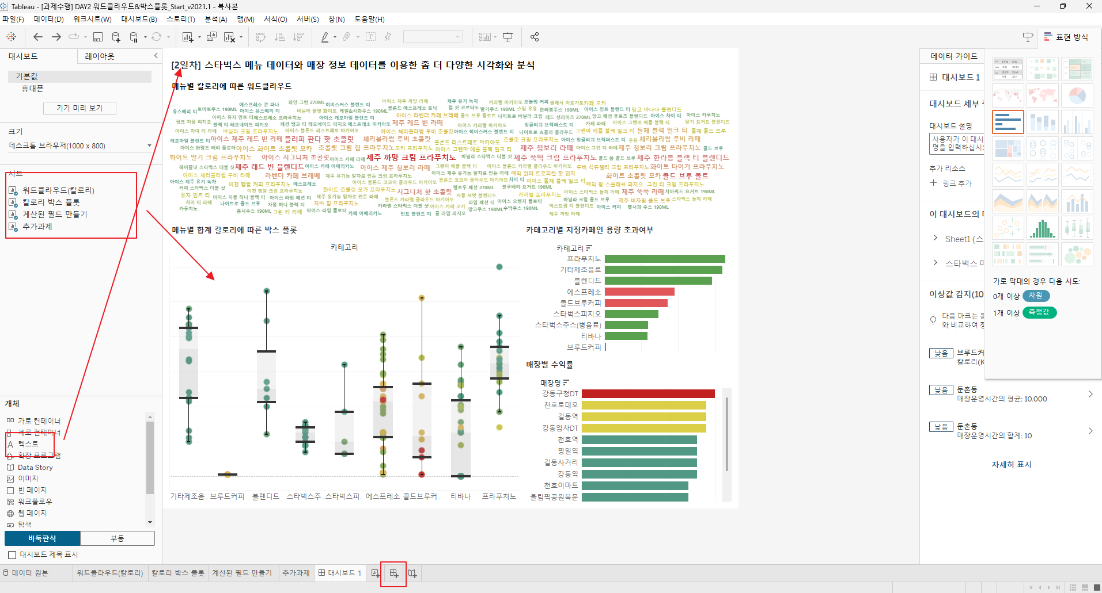Select the text table chart in Show Me
Image resolution: width=1102 pixels, height=593 pixels.
pyautogui.click(x=1008, y=69)
